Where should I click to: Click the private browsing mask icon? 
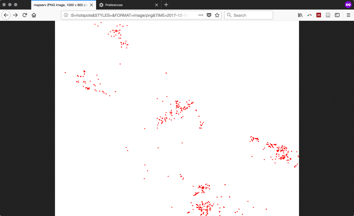[x=348, y=5]
